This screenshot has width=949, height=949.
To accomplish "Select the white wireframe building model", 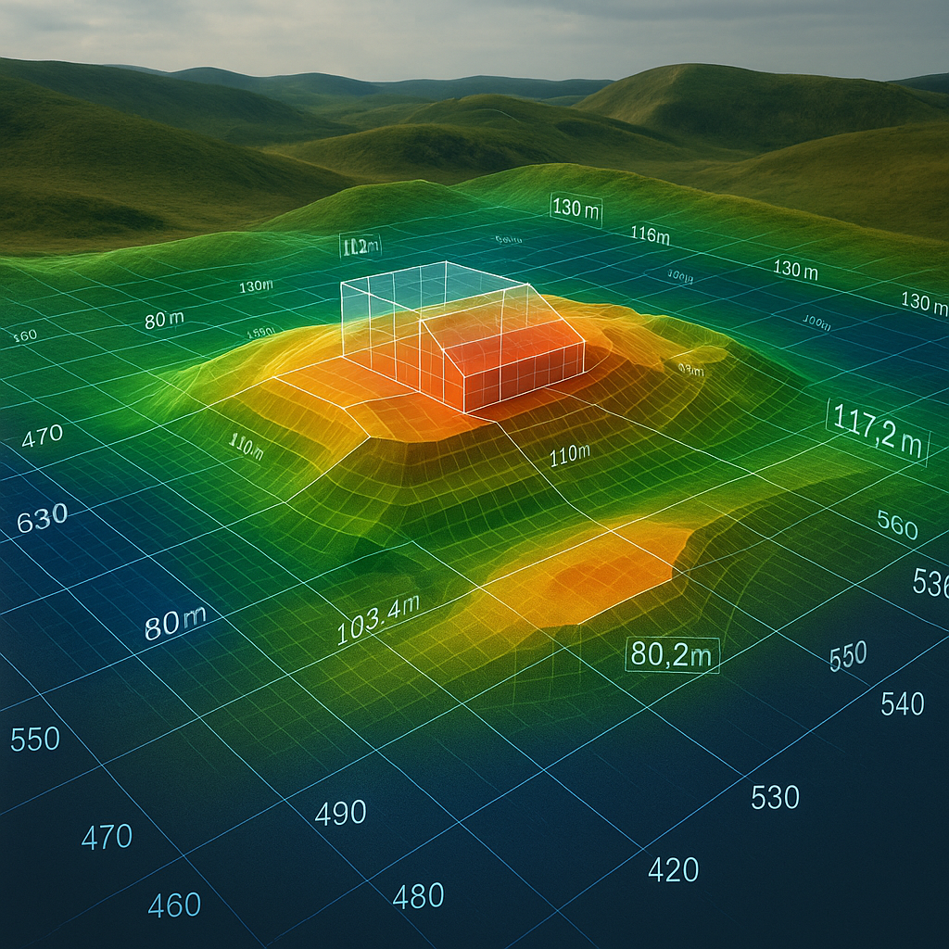I will coord(463,337).
